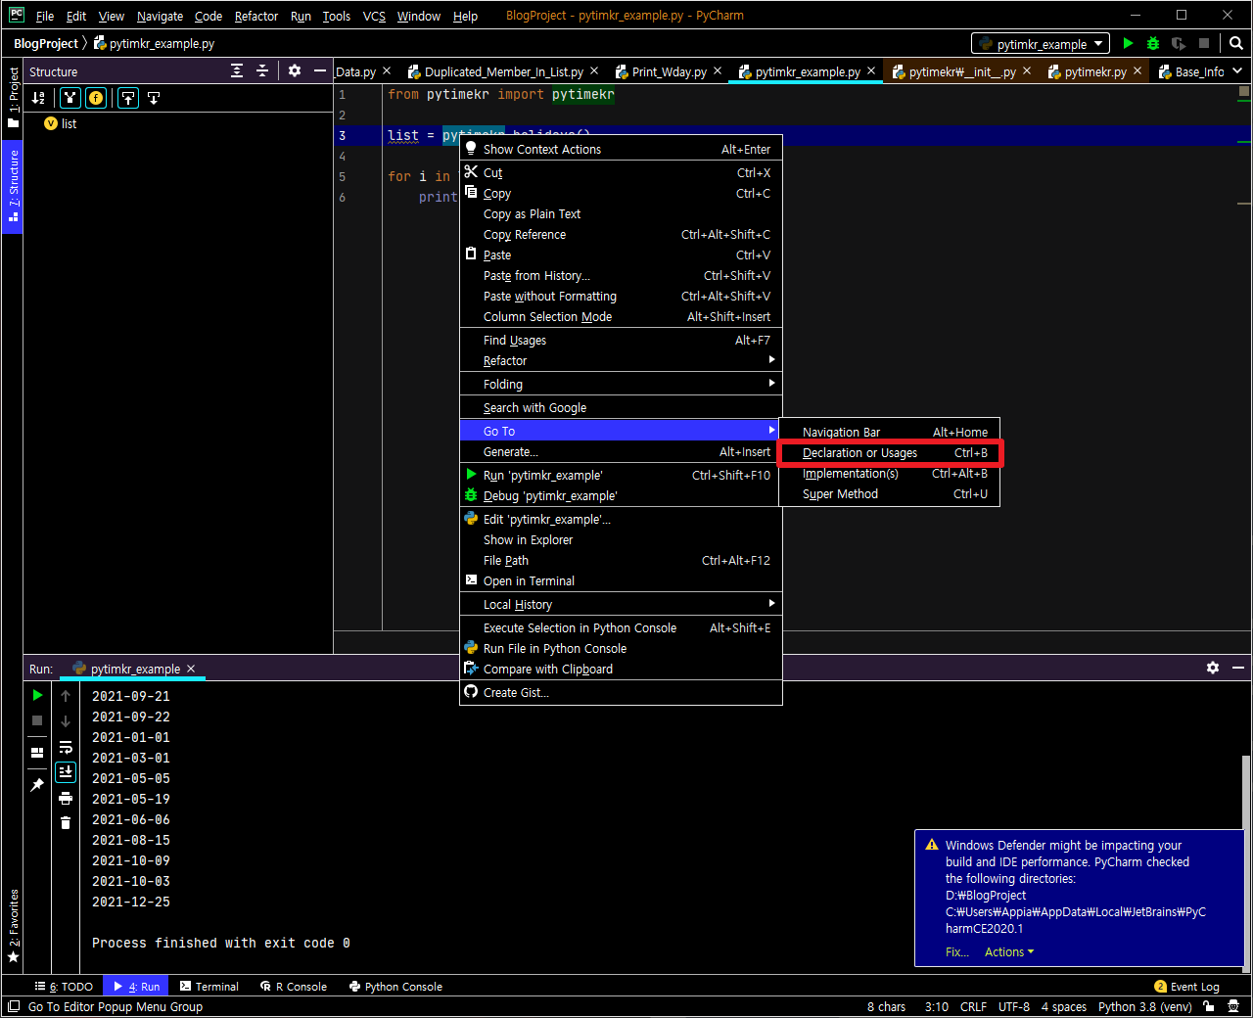
Task: Open Actions dropdown in Windows Defender notification
Action: (x=1009, y=952)
